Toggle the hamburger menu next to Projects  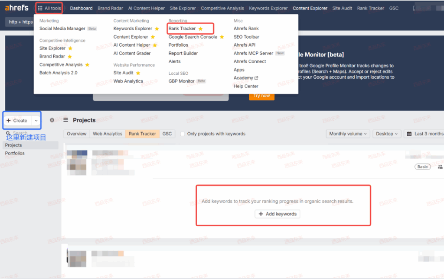66,120
